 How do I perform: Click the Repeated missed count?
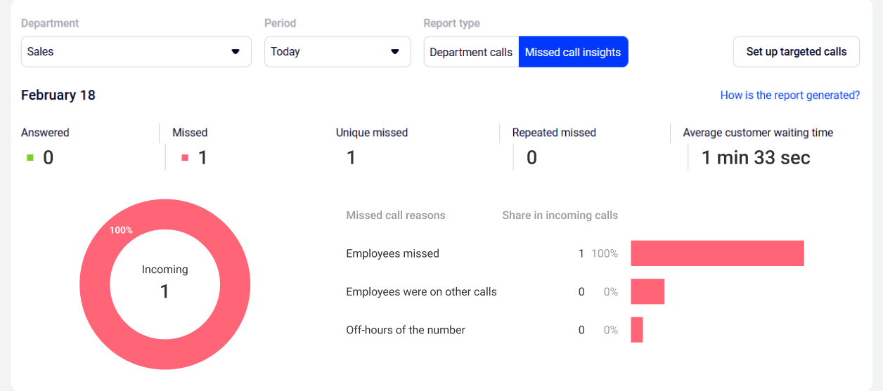[531, 158]
